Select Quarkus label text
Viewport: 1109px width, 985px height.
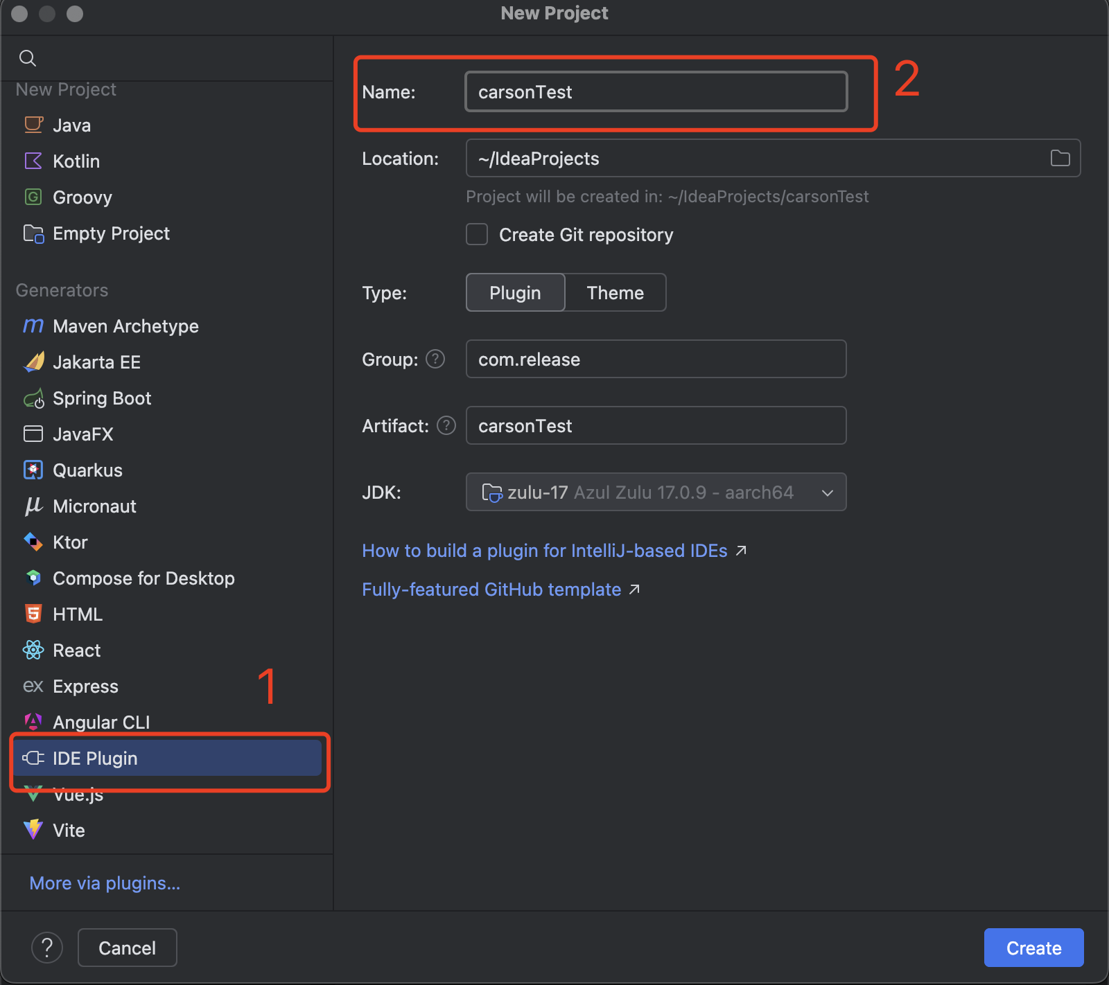(88, 470)
